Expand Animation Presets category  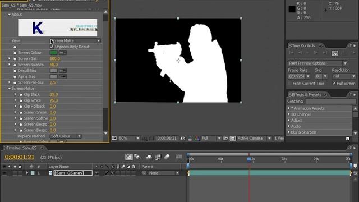pyautogui.click(x=289, y=108)
